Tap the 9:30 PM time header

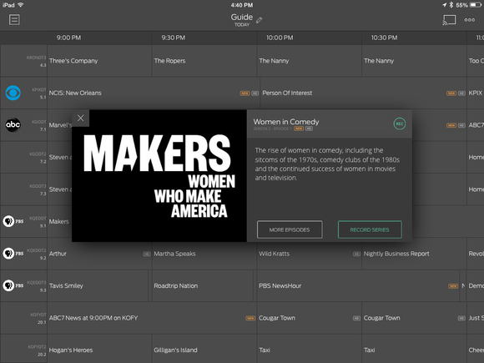point(174,38)
